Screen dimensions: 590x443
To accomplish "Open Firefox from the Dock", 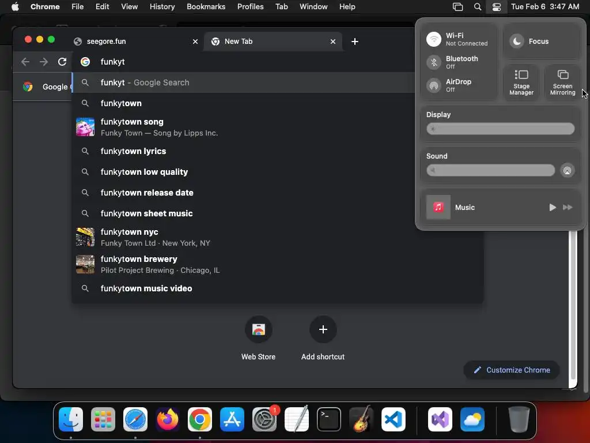I will pyautogui.click(x=168, y=419).
